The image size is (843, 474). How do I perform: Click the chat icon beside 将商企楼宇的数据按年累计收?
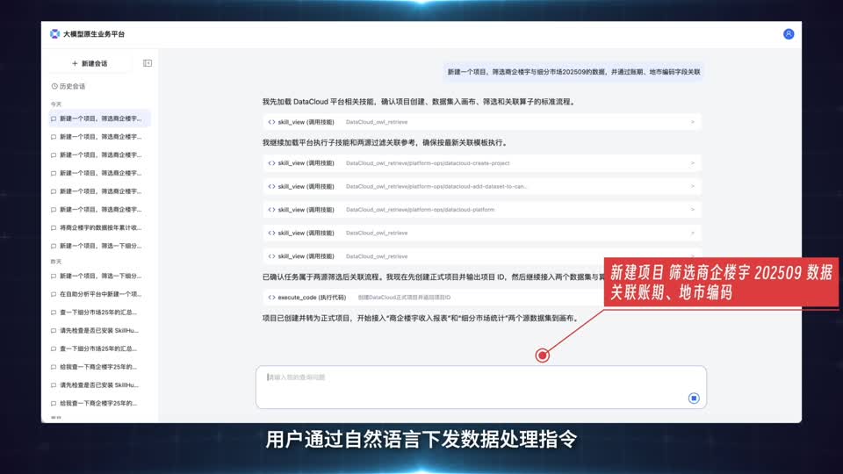[54, 228]
